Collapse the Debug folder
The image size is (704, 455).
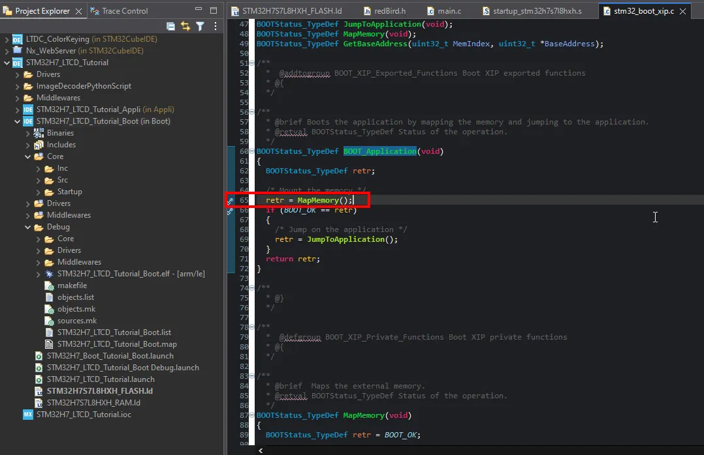[28, 227]
